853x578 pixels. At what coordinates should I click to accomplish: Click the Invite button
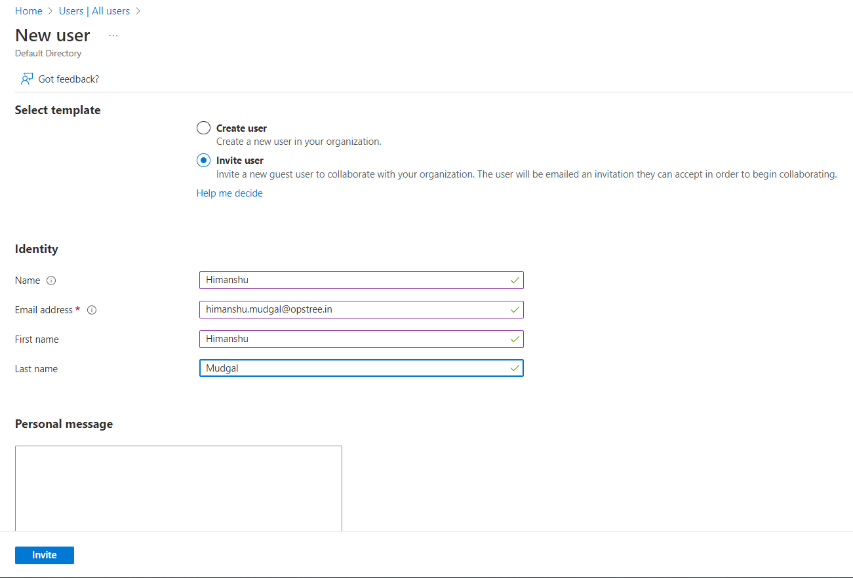45,555
